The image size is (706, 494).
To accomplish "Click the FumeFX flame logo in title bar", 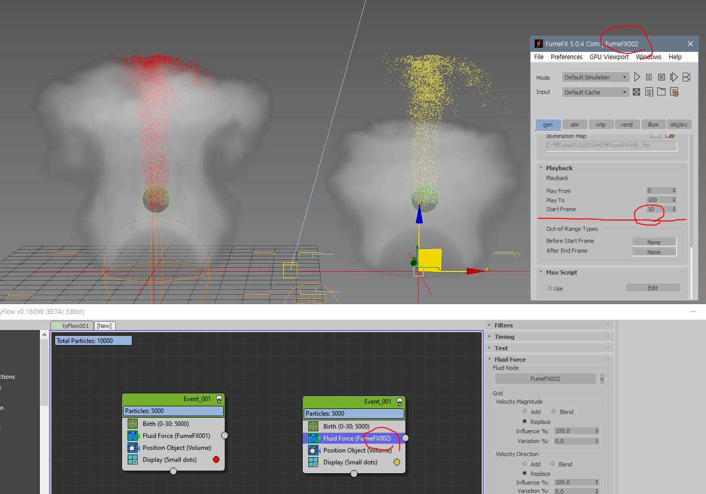I will 539,44.
